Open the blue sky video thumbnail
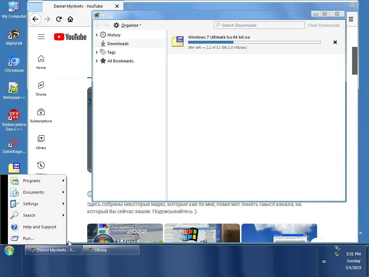The height and width of the screenshot is (277, 369). click(x=279, y=233)
